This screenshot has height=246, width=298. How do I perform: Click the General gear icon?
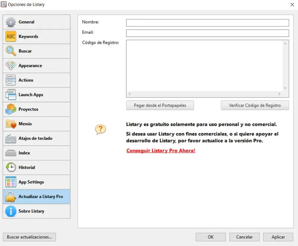[11, 22]
